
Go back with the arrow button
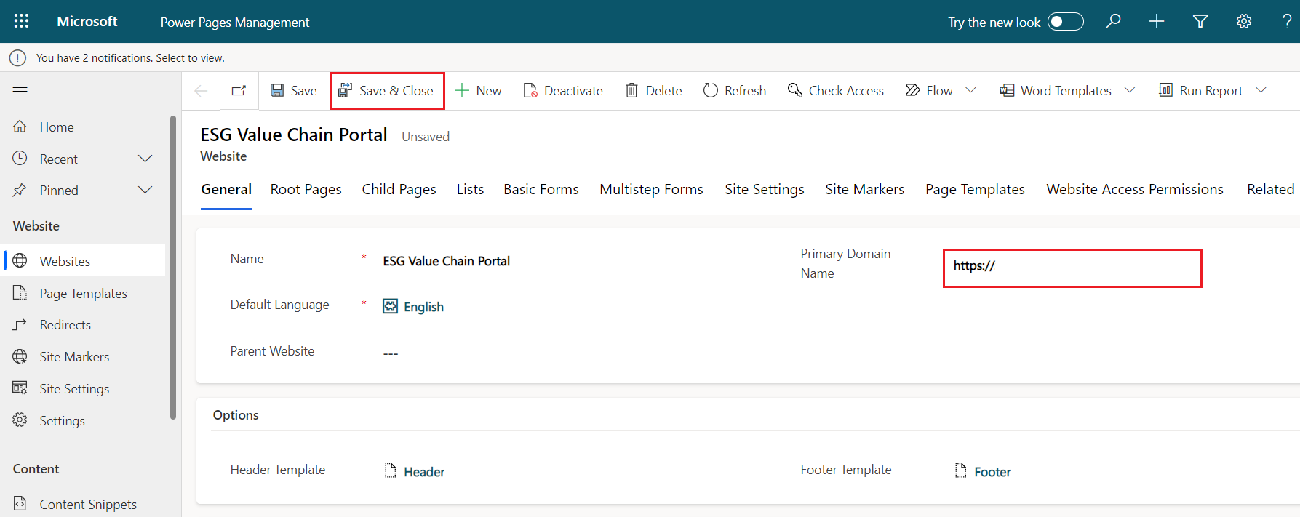coord(202,91)
